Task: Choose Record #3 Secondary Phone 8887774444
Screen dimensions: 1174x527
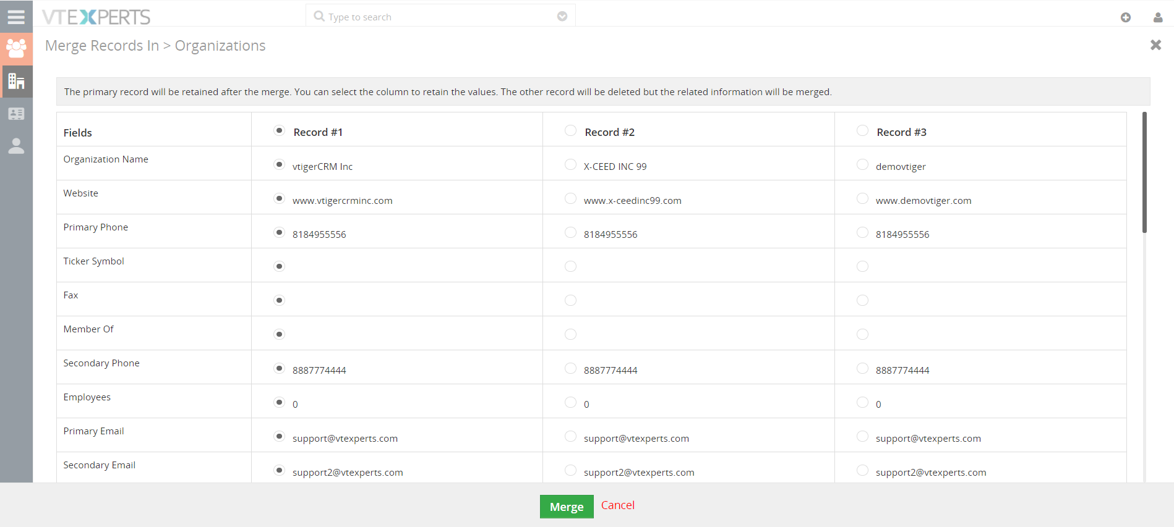Action: tap(862, 368)
